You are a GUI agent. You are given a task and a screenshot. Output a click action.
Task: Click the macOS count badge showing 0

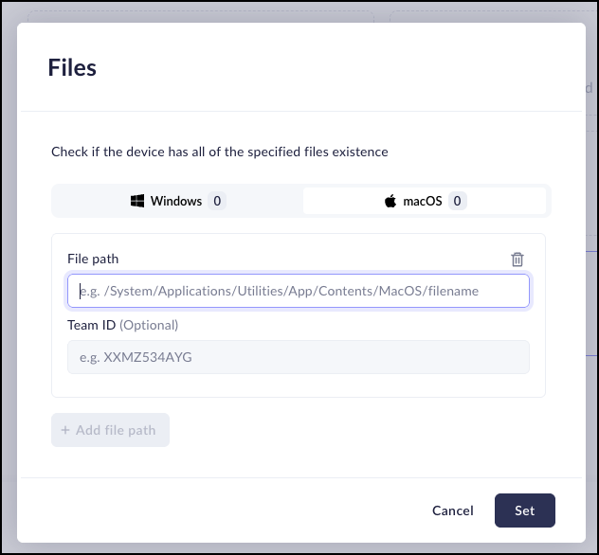pos(457,201)
